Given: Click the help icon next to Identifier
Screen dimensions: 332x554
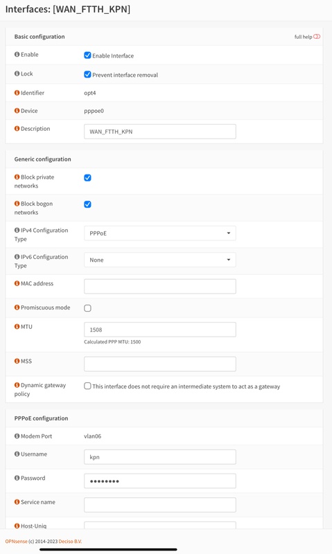Looking at the screenshot, I should pos(17,93).
